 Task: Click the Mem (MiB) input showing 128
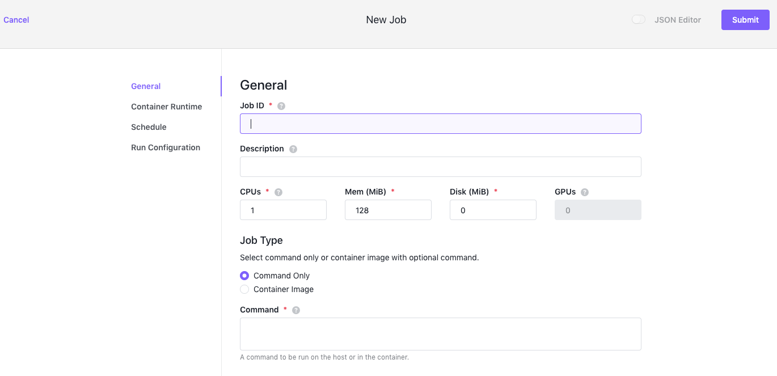[x=388, y=210]
